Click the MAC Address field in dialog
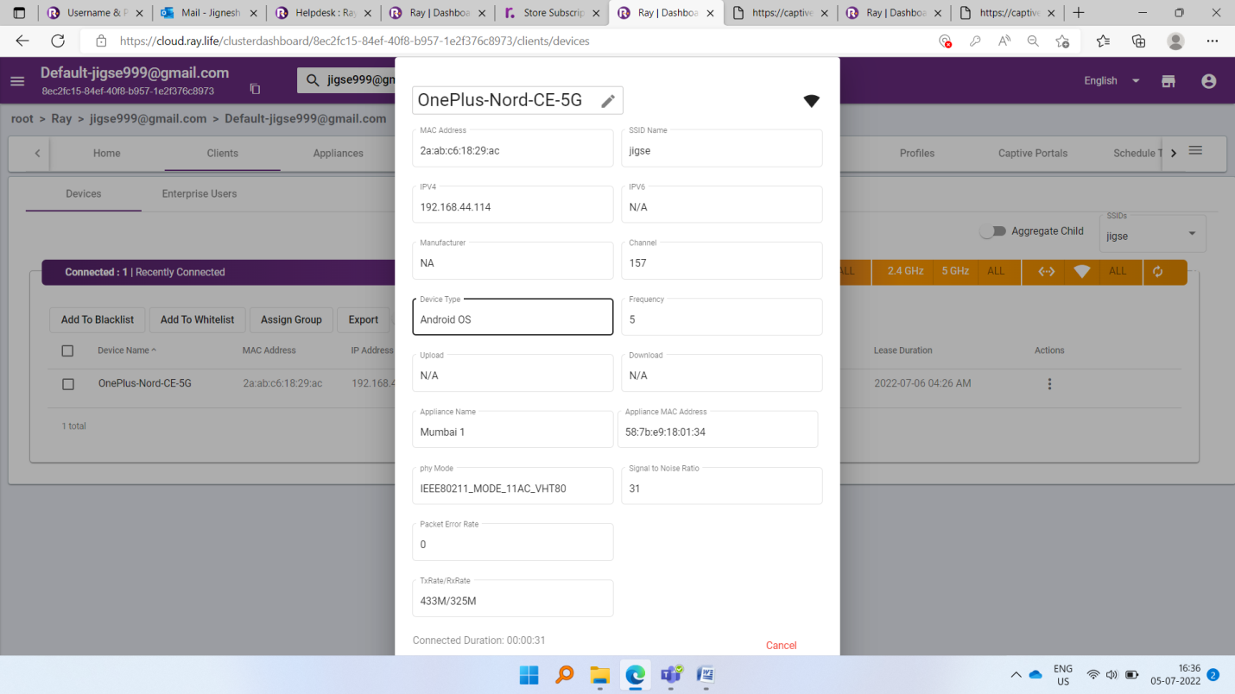This screenshot has height=694, width=1235. click(x=513, y=148)
